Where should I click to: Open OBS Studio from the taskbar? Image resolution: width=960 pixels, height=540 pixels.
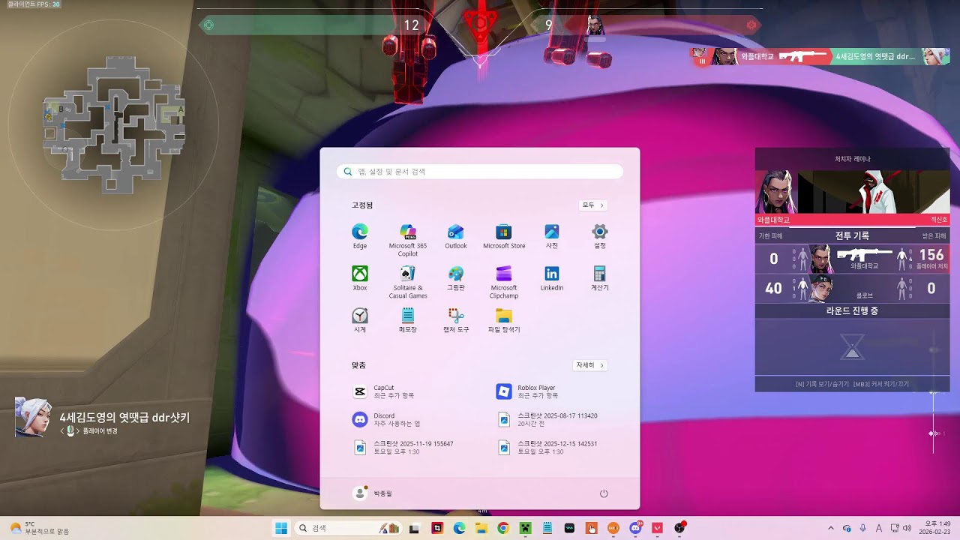click(679, 528)
